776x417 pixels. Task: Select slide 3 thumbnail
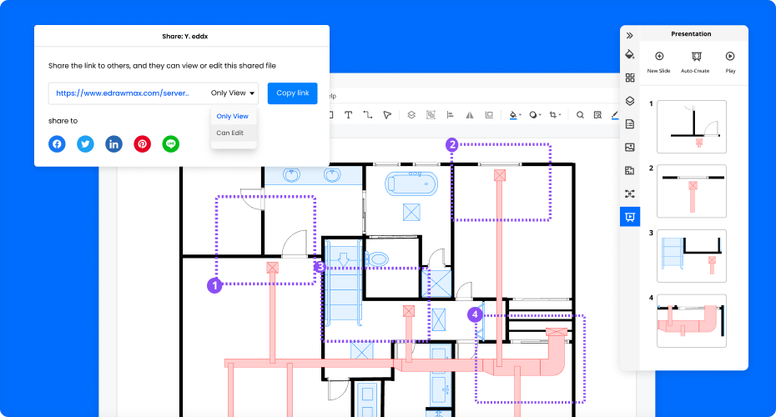(x=692, y=256)
